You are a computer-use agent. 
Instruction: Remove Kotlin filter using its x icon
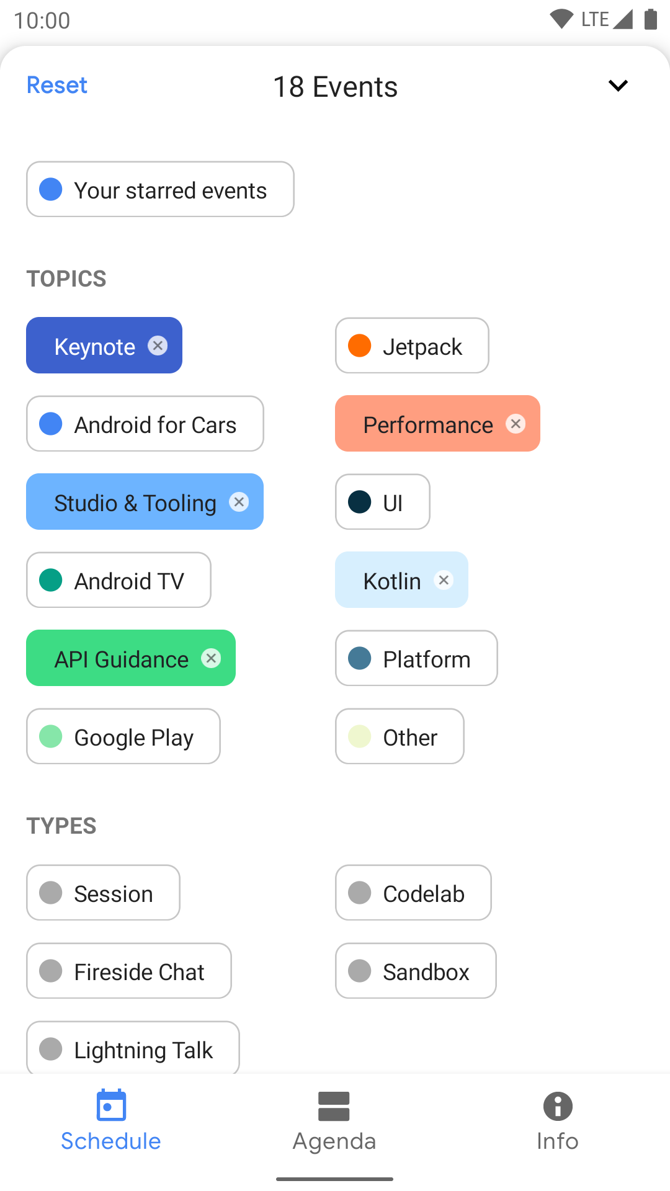[444, 580]
